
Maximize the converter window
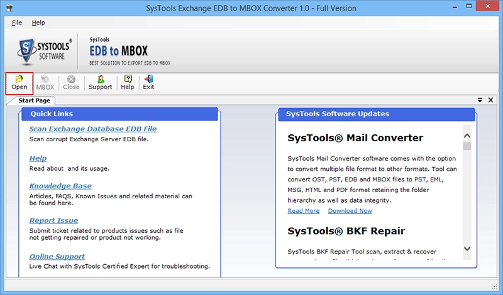tap(469, 6)
